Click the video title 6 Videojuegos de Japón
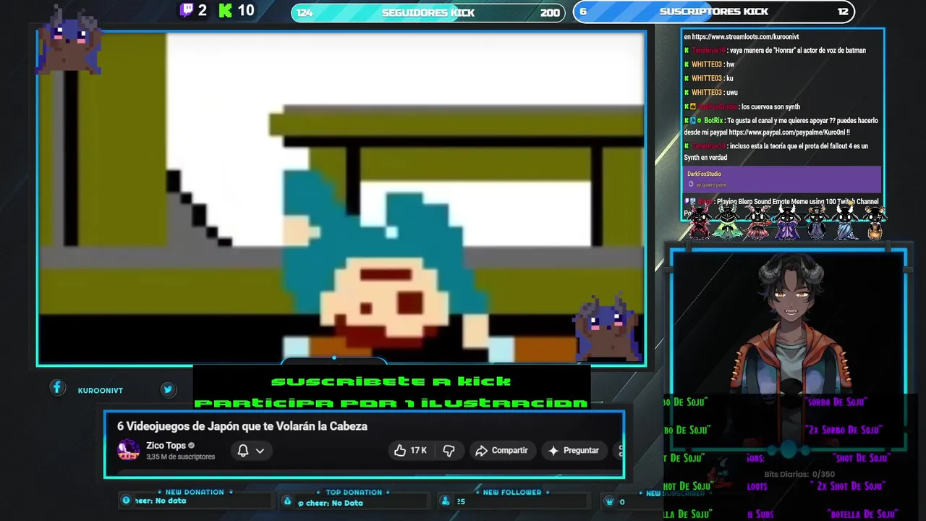 click(x=242, y=426)
